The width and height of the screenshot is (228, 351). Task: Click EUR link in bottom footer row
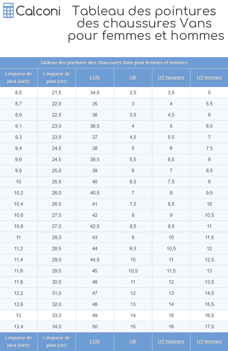[95, 341]
